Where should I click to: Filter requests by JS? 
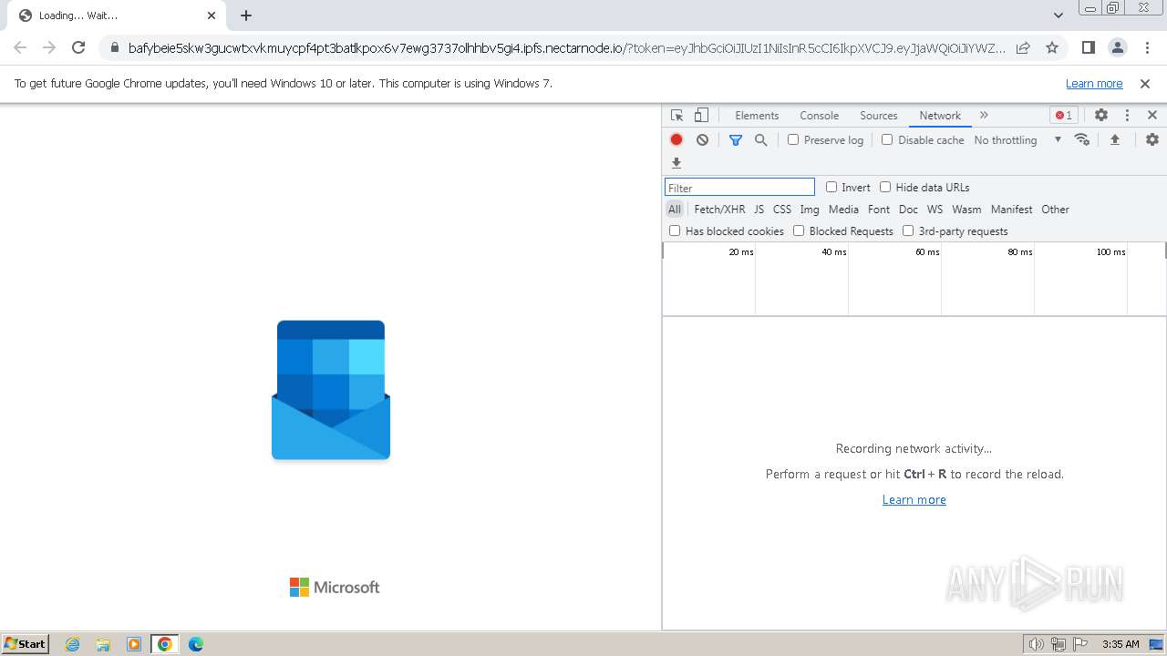(x=759, y=210)
